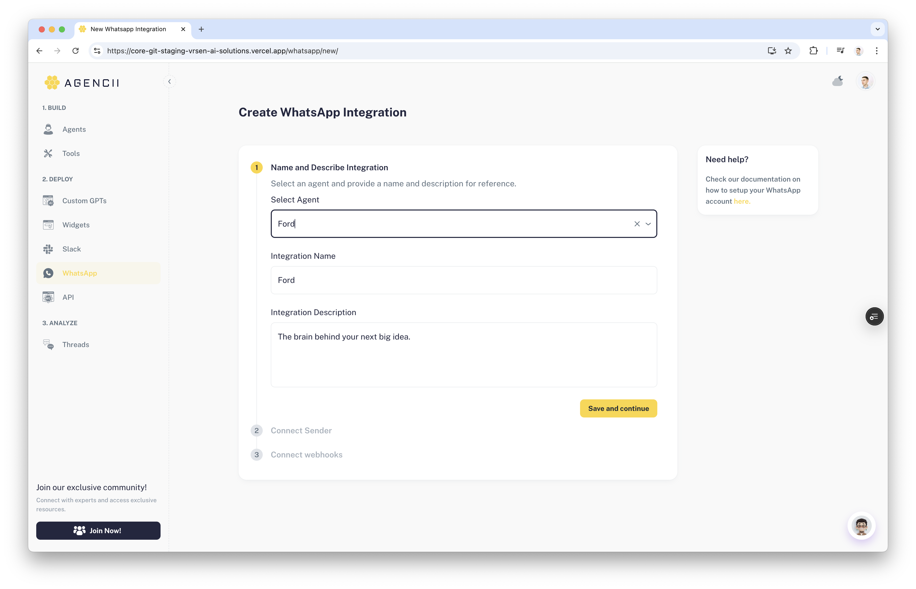Switch to New Whatsapp Integration tab
The width and height of the screenshot is (916, 589).
[x=128, y=29]
